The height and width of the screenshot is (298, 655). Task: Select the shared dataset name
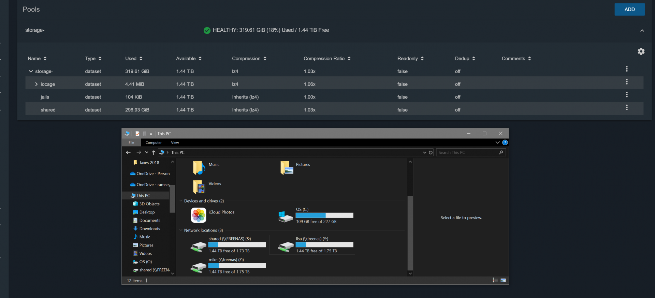[x=48, y=110]
